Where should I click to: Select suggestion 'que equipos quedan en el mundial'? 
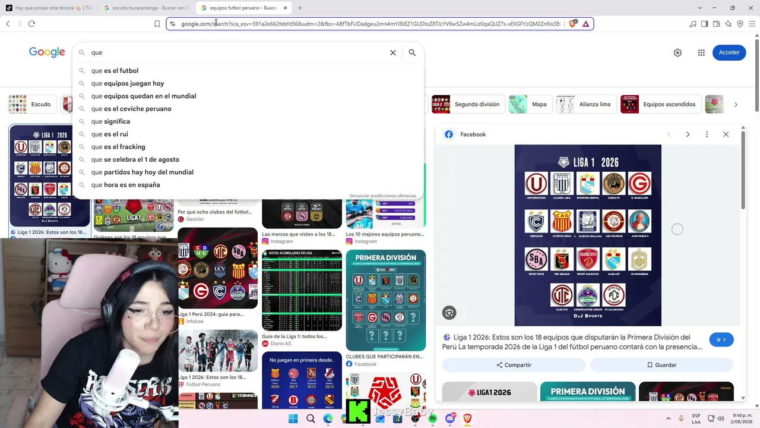click(x=248, y=96)
